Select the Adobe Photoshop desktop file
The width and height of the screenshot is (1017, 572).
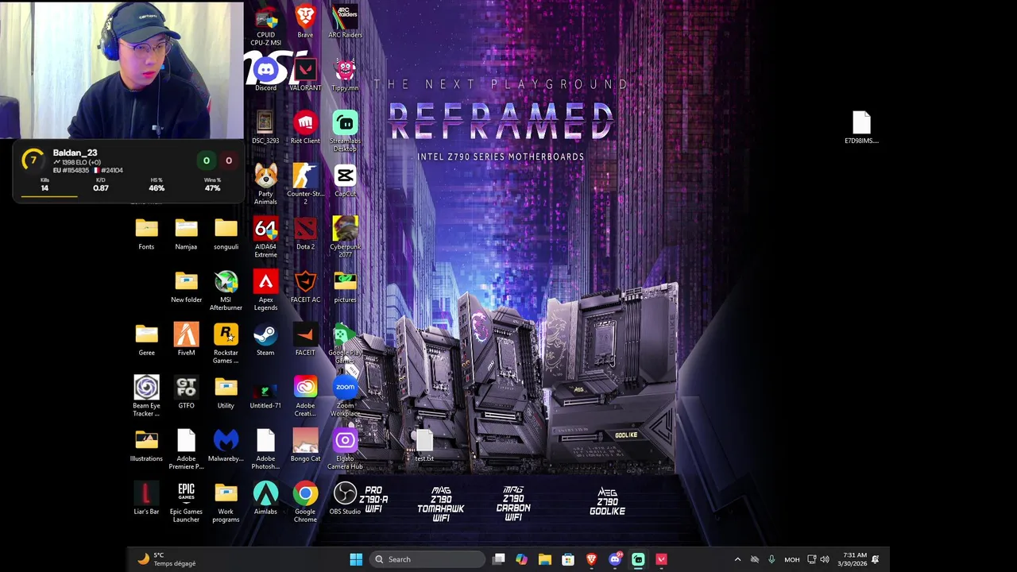pos(265,450)
